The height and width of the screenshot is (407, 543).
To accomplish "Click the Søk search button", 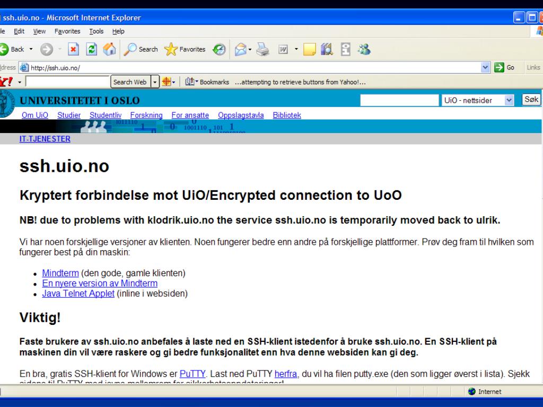I will [x=531, y=100].
